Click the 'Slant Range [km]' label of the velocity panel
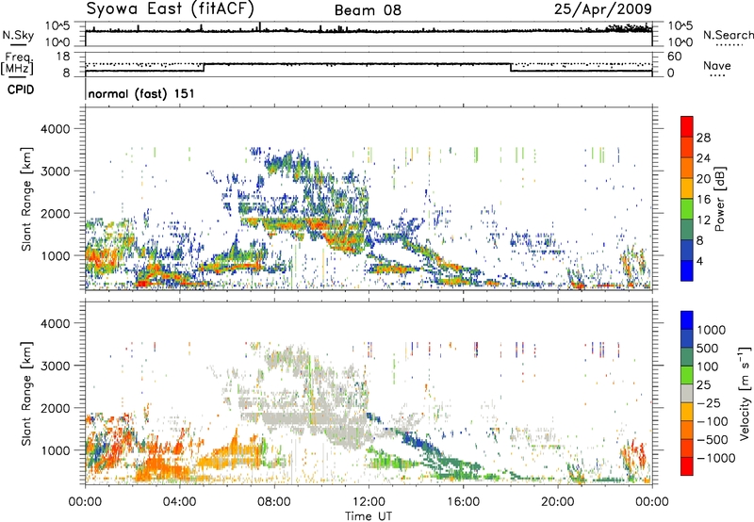The image size is (754, 522). [x=26, y=394]
